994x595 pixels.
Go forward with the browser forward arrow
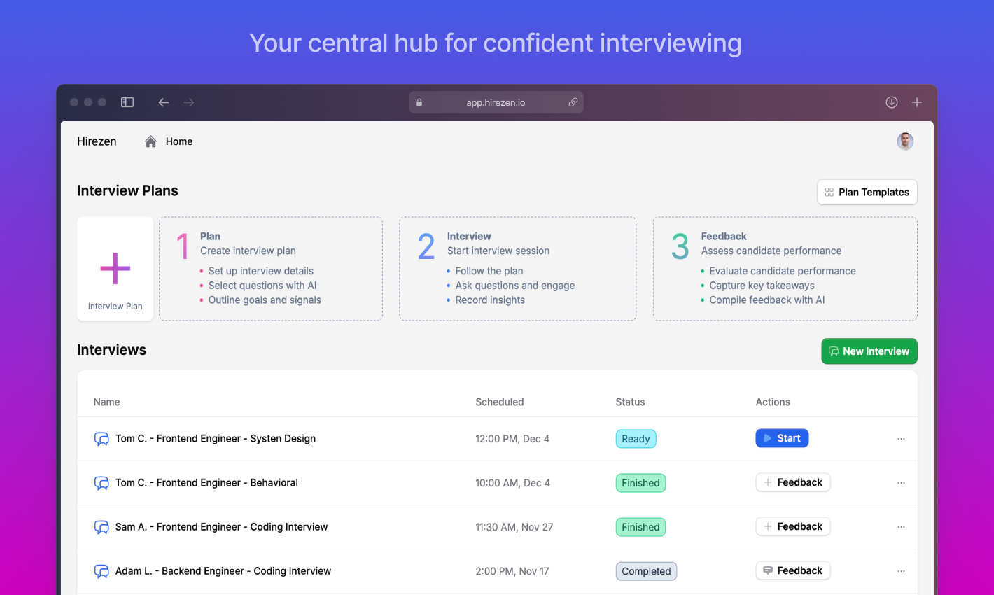(x=189, y=102)
